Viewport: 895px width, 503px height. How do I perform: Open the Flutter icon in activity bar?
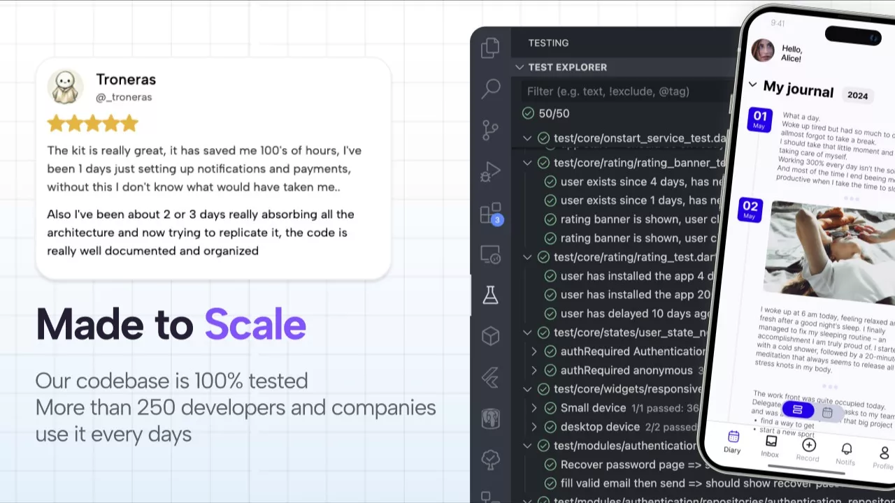[491, 377]
